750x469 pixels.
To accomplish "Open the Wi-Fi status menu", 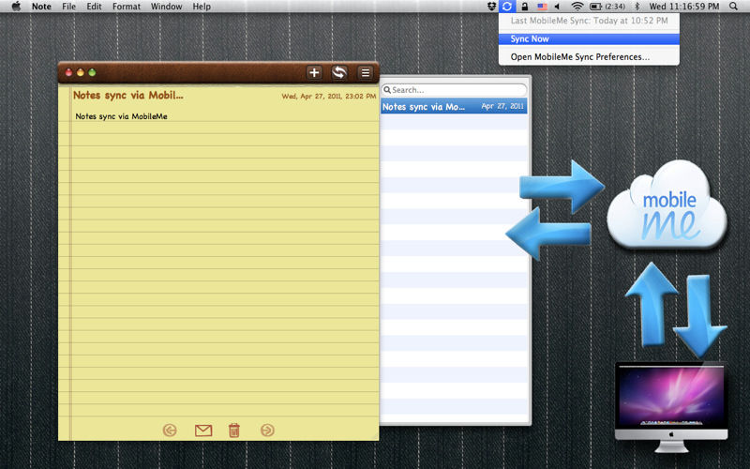I will coord(577,7).
